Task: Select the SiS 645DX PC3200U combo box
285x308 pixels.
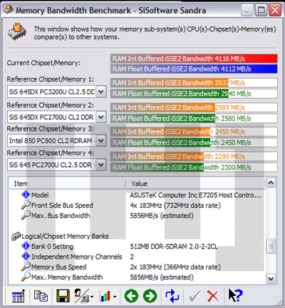Action: (x=56, y=91)
